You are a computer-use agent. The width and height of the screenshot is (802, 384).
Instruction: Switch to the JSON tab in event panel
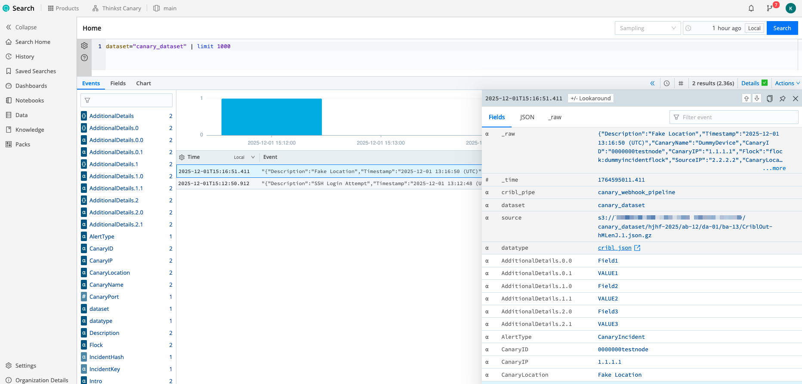(x=527, y=117)
